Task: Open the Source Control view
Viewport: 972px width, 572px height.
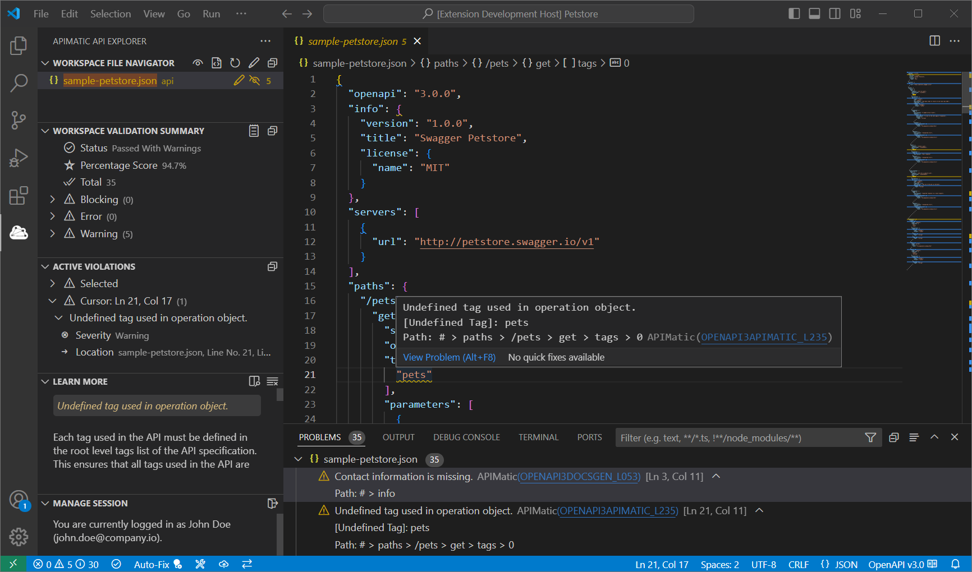Action: (19, 120)
